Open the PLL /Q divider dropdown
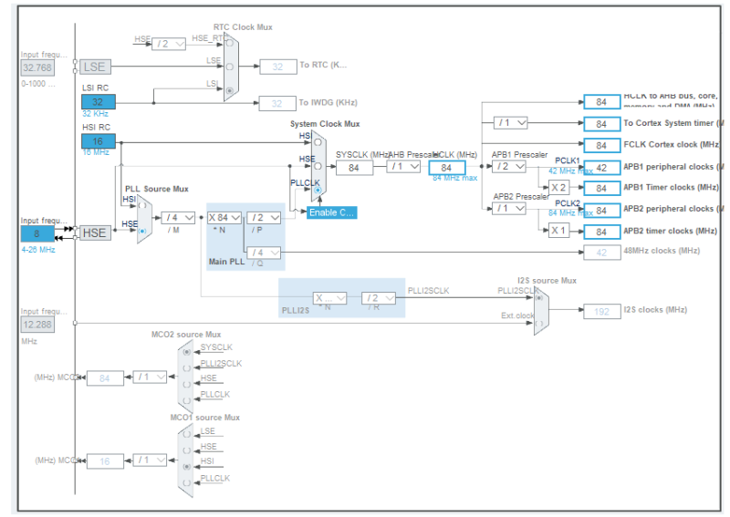730x517 pixels. point(264,253)
